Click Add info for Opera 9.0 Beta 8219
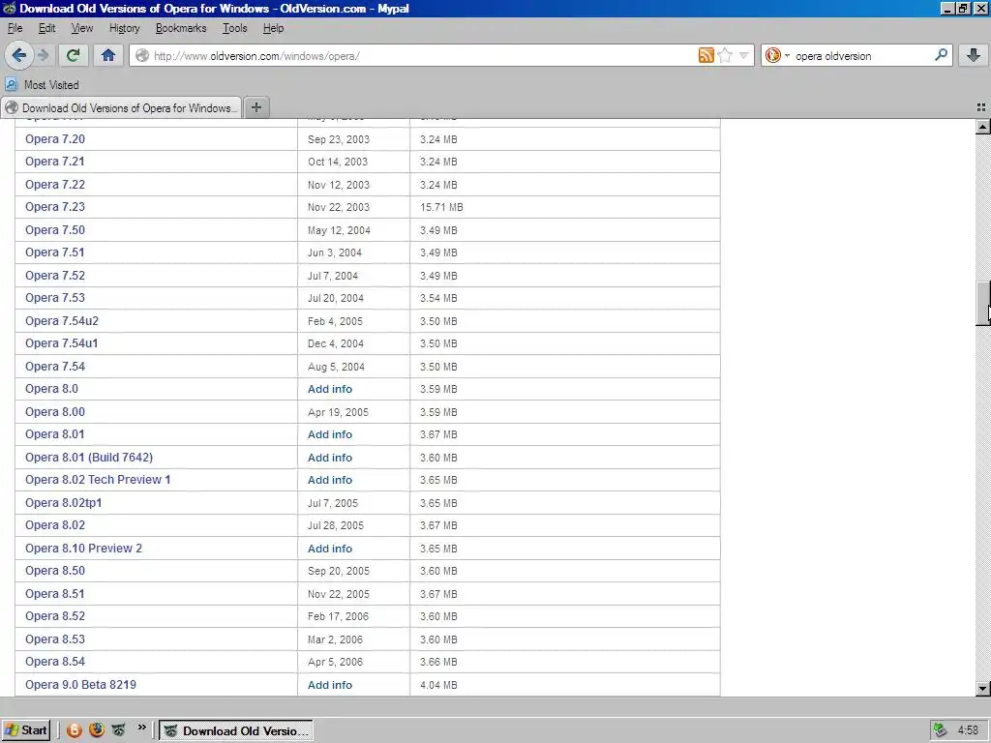The image size is (991, 743). tap(330, 685)
